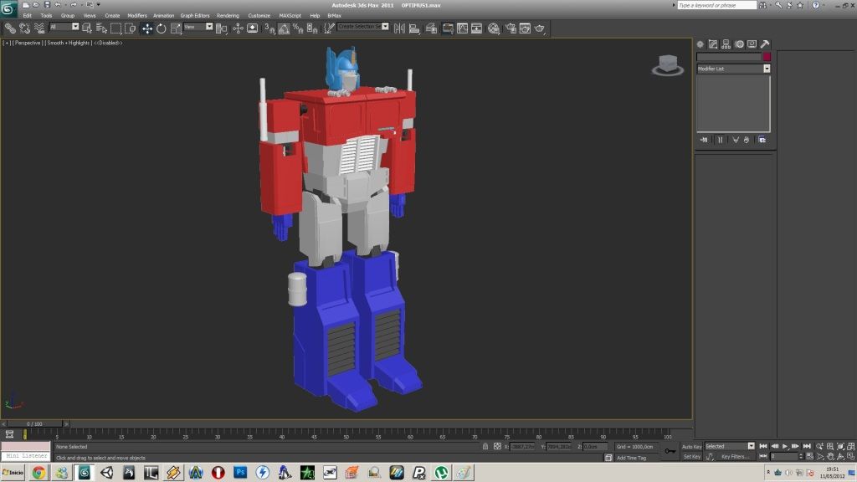Choose the Rectangular Selection Region tool
857x482 pixels.
coord(115,28)
